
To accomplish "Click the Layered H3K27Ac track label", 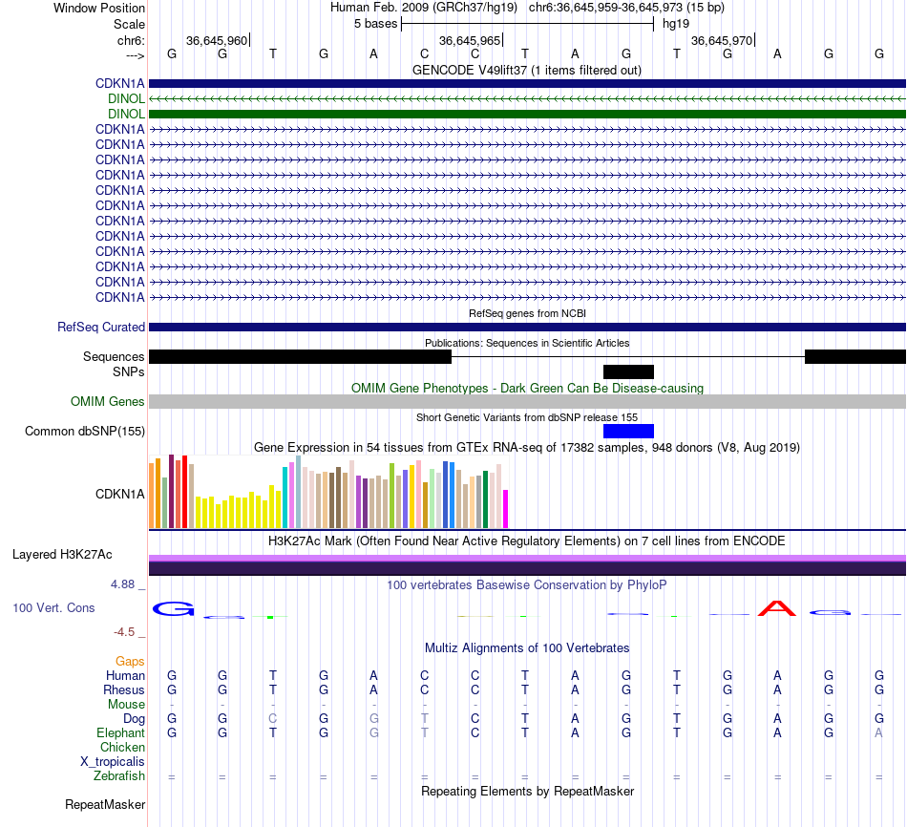I will pyautogui.click(x=62, y=555).
